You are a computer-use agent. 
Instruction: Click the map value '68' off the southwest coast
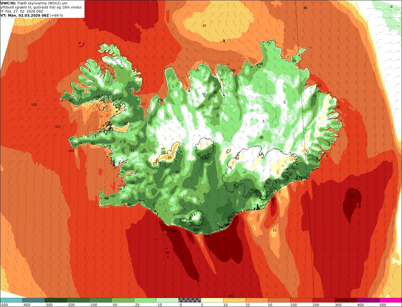pos(129,205)
